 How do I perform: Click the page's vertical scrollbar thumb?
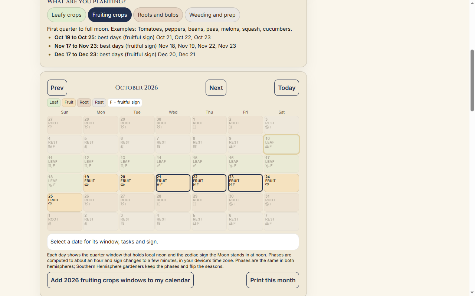[x=472, y=80]
